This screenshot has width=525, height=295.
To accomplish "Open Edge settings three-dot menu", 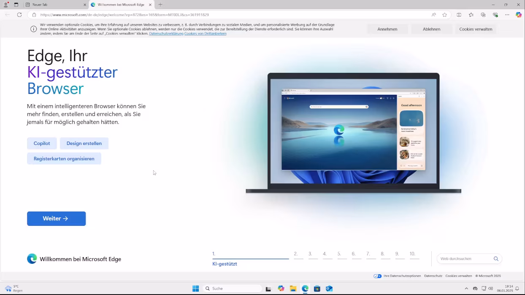I will pos(507,15).
